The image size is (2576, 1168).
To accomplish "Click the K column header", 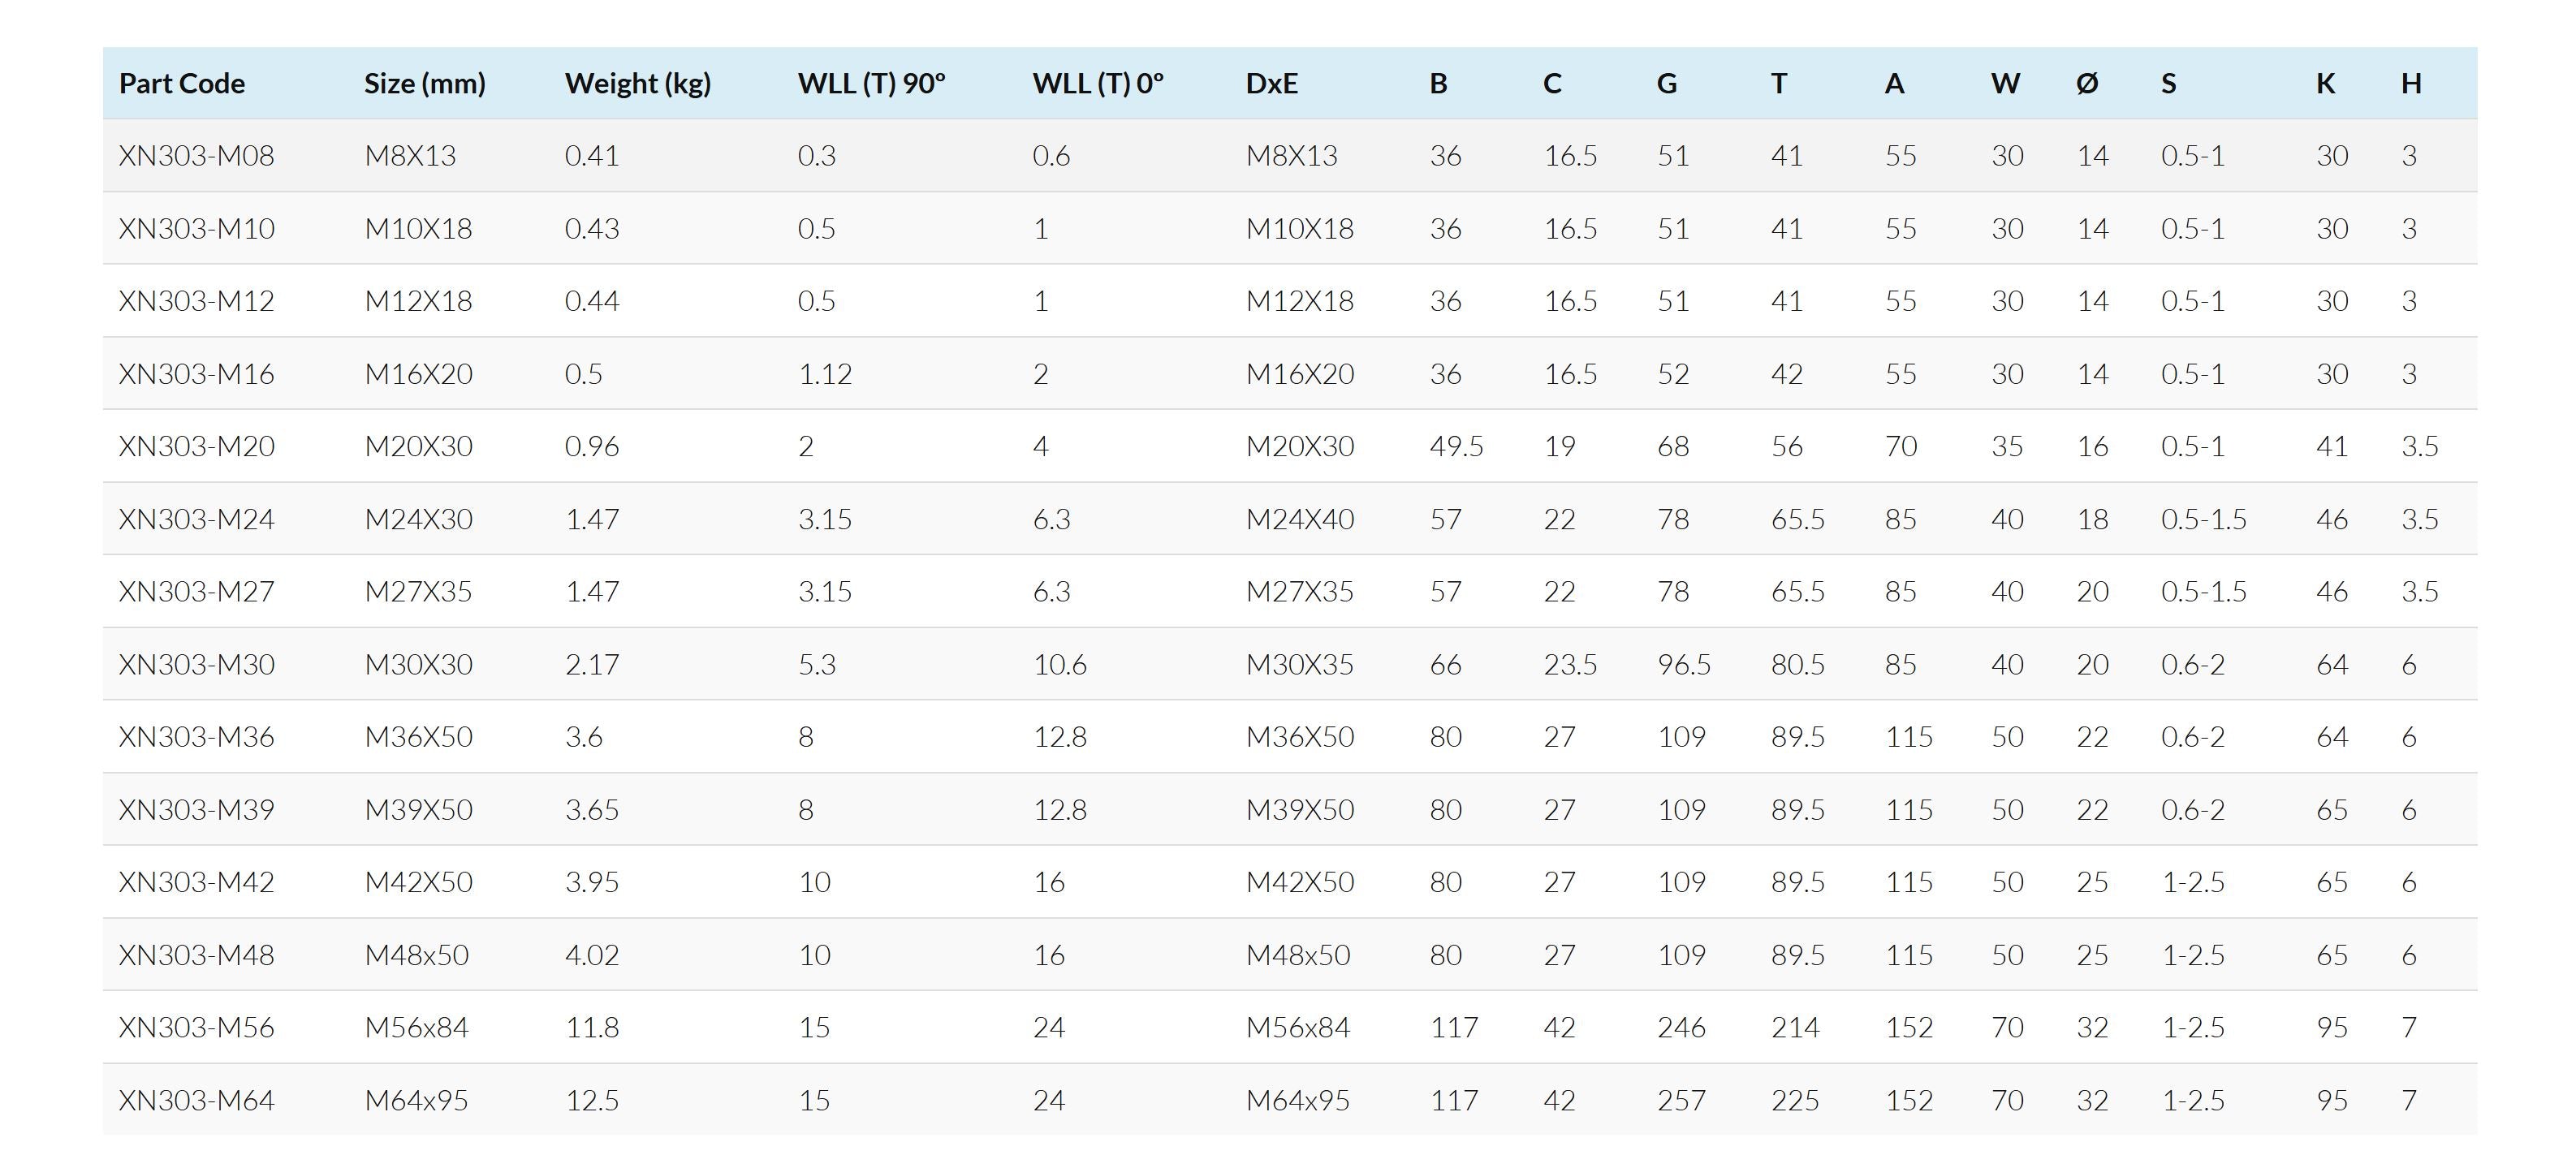I will tap(2325, 83).
